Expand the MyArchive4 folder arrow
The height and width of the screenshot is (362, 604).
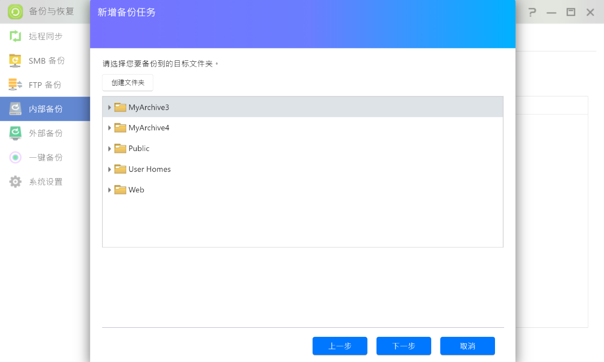pos(109,128)
